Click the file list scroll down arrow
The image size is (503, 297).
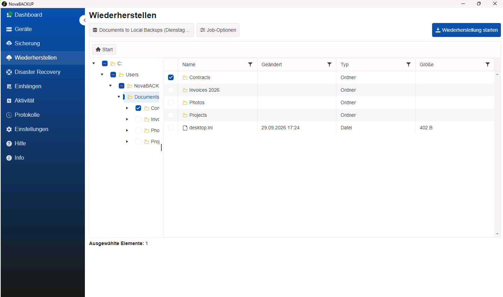(x=497, y=234)
